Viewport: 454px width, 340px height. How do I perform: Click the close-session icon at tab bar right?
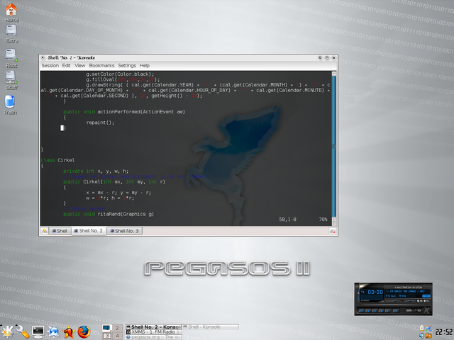[x=333, y=231]
